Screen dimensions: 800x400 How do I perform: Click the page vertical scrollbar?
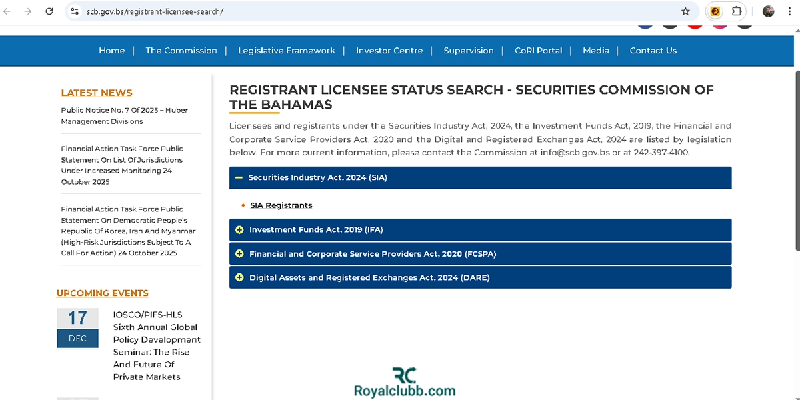797,160
